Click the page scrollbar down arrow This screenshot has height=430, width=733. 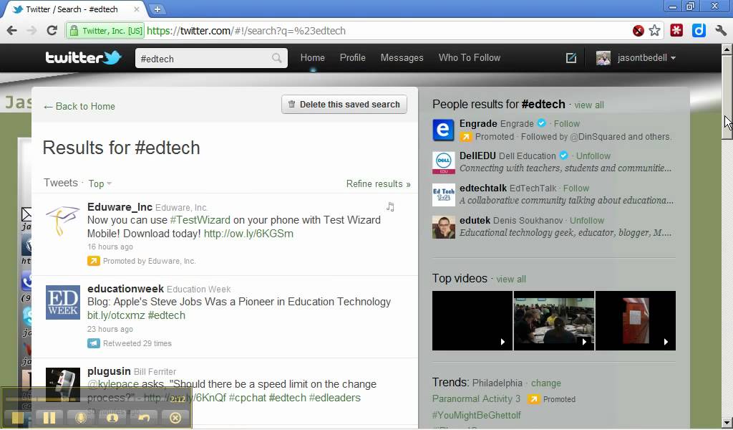tap(727, 423)
